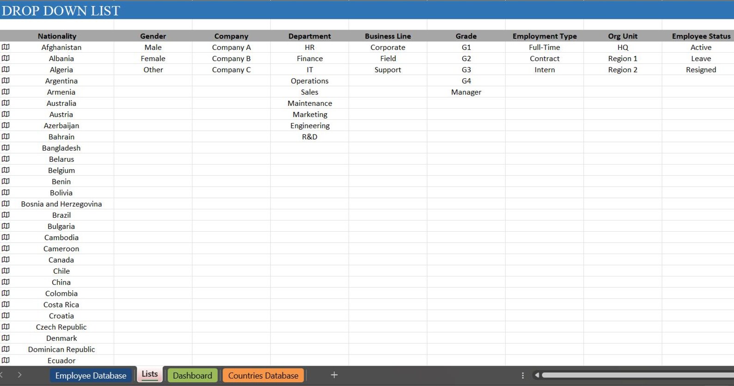Click the horizontal scrollbar thumb
Screen dimensions: 734x386
(x=638, y=375)
